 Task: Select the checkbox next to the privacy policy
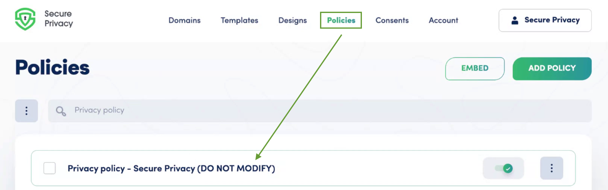pos(49,168)
